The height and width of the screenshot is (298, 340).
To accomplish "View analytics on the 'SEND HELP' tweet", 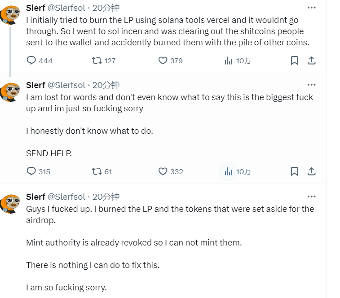I will click(229, 171).
